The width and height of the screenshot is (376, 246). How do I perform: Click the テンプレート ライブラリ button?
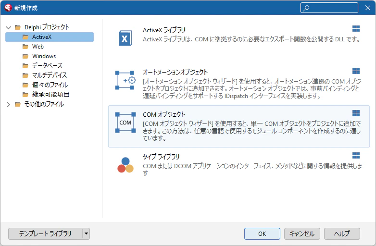pos(45,234)
